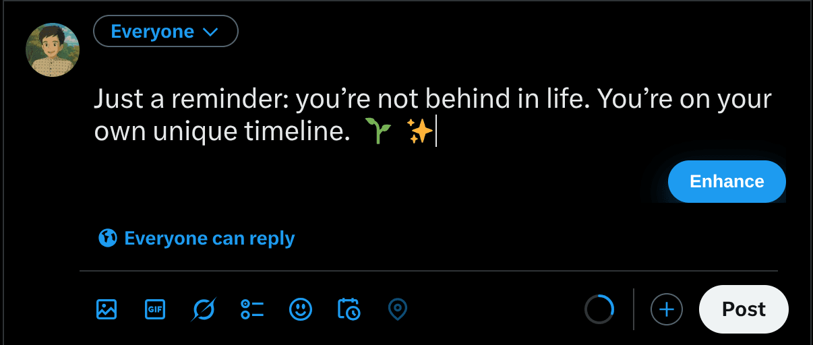Click the profile avatar picture
The height and width of the screenshot is (345, 813).
coord(53,50)
